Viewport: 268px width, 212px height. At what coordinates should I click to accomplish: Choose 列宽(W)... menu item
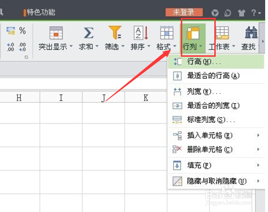coord(216,91)
